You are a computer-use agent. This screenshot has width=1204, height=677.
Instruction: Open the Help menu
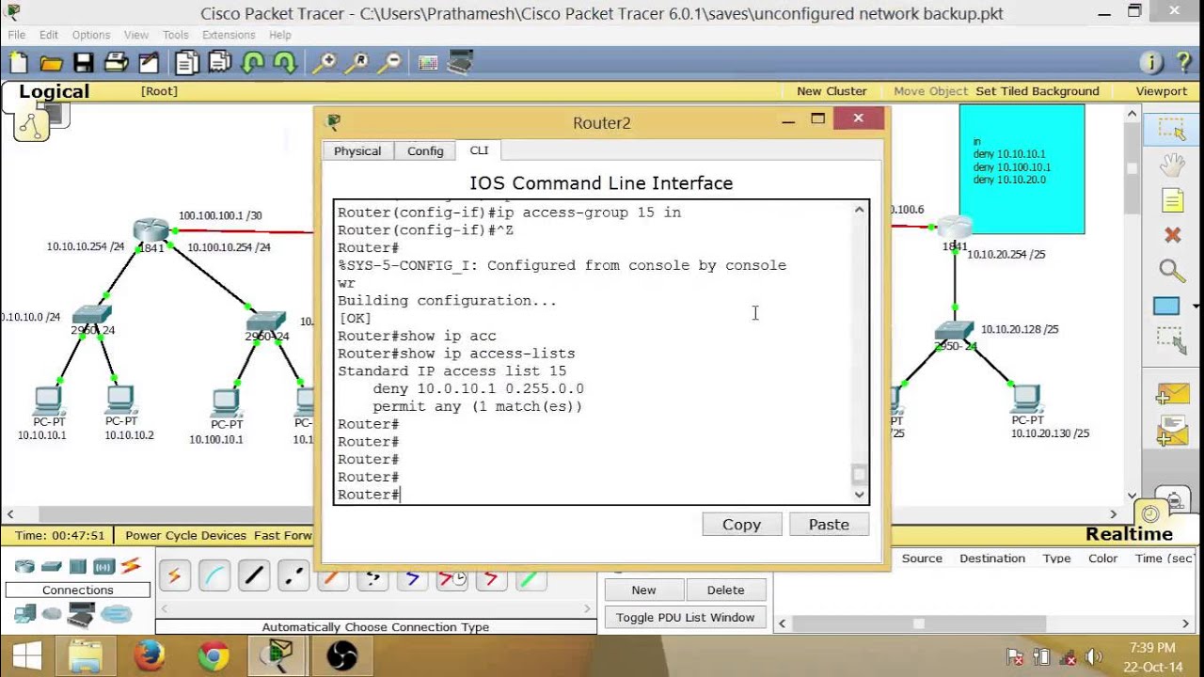[280, 35]
